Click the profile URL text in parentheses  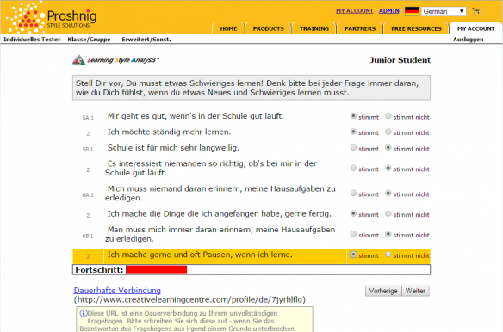[x=189, y=299]
